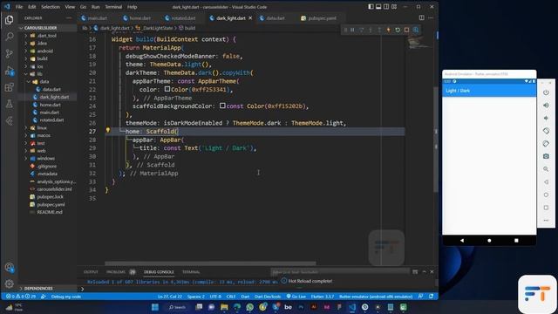
Task: Open the Explorer view in activity bar
Action: 10,20
